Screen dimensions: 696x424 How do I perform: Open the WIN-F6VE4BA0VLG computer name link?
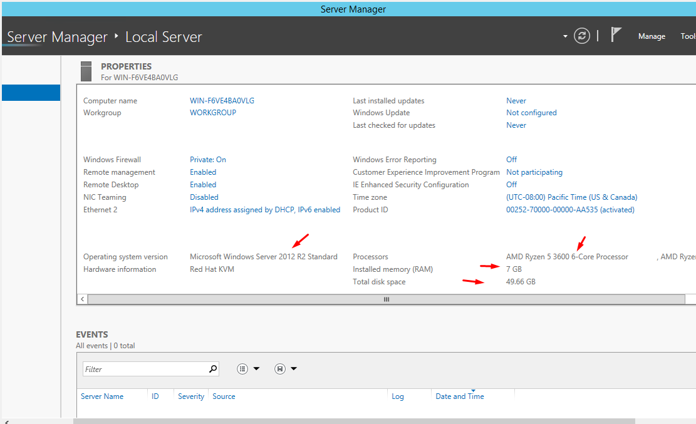[222, 100]
